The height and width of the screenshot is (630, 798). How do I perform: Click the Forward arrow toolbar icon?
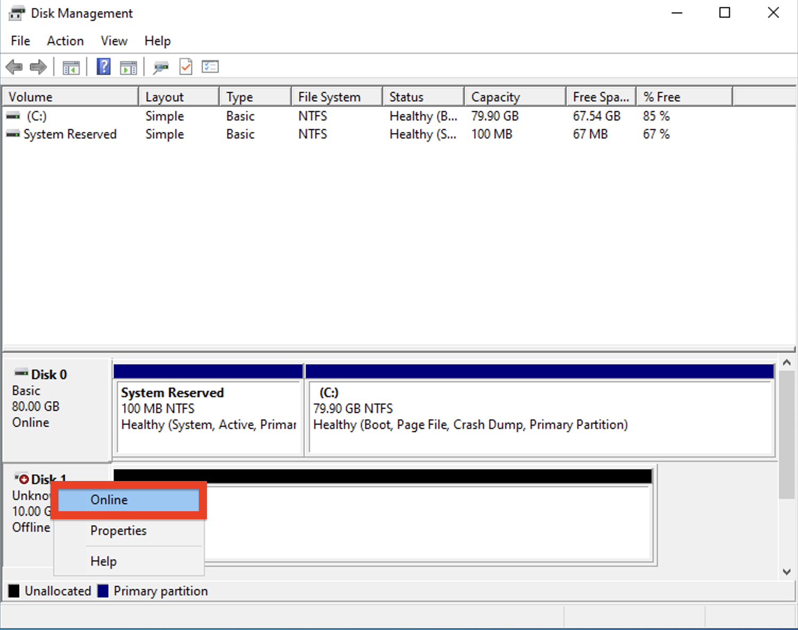click(x=38, y=67)
